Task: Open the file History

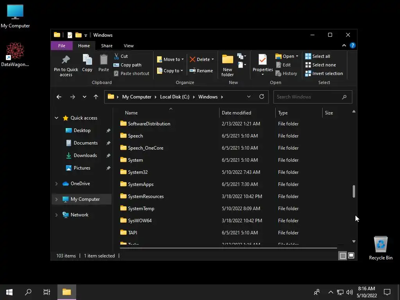Action: [x=286, y=73]
